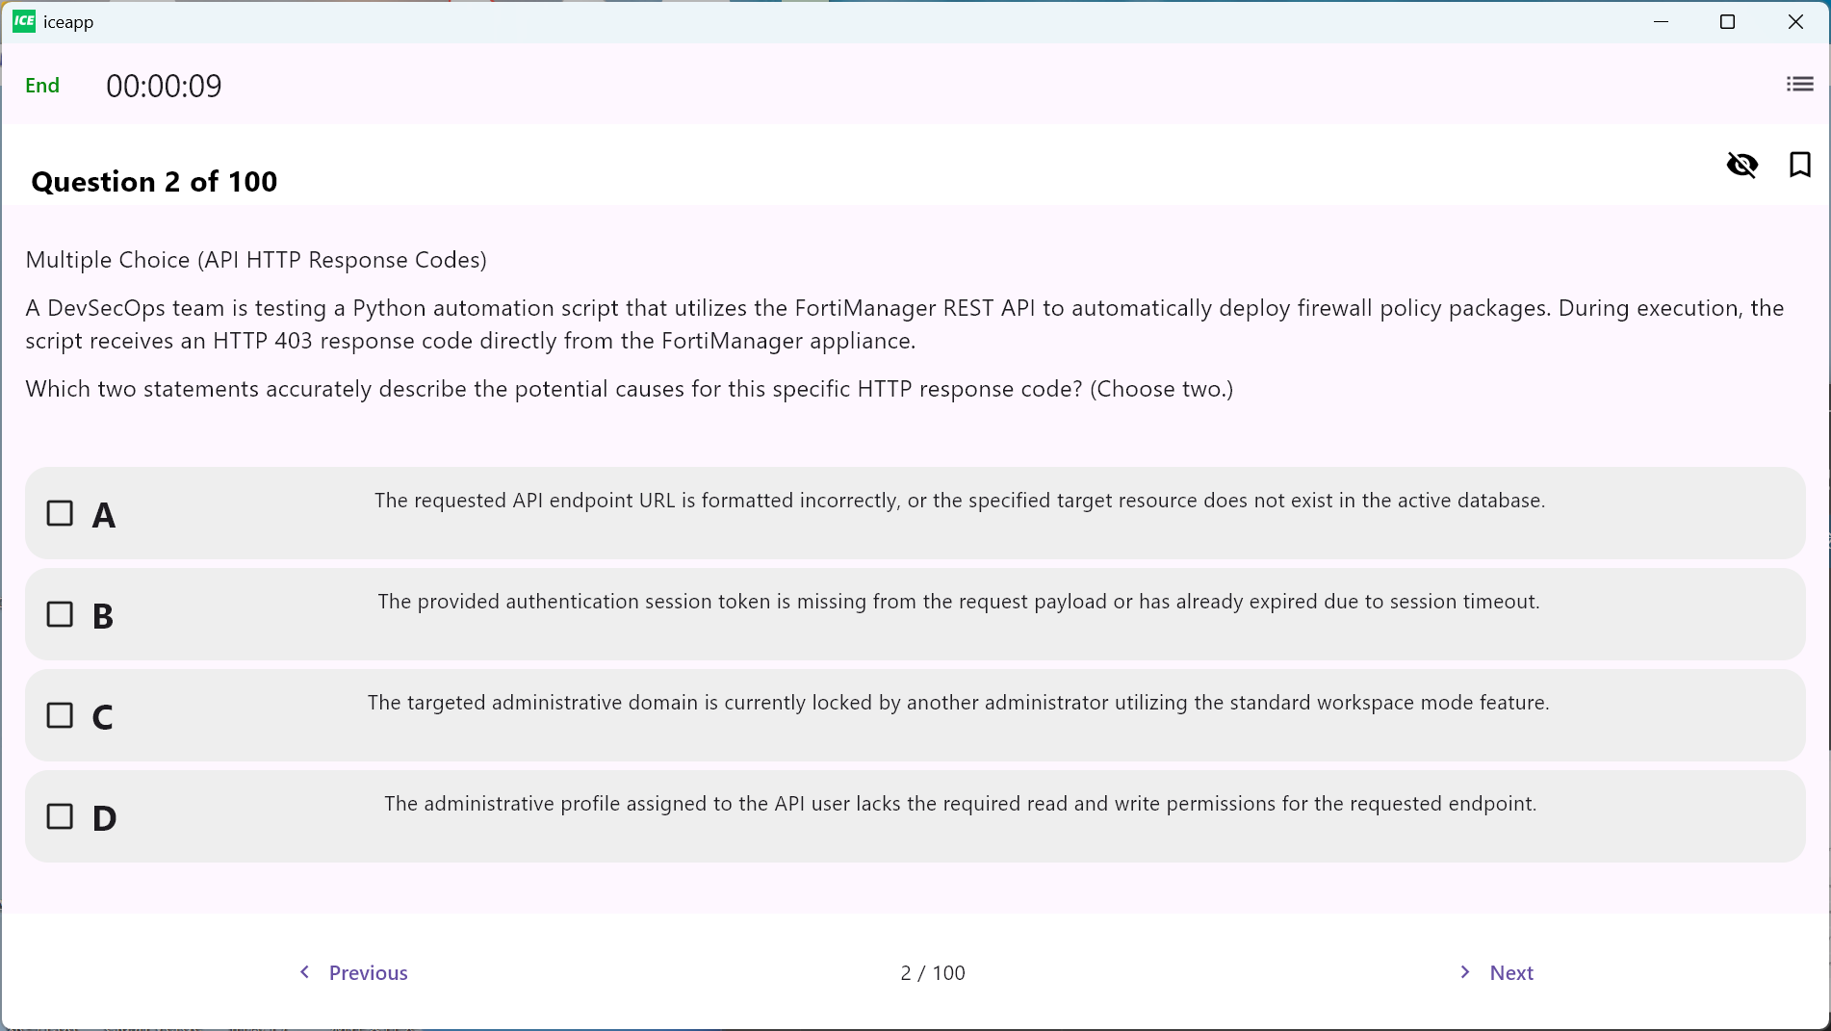The height and width of the screenshot is (1031, 1831).
Task: End the exam with the End button
Action: tap(42, 86)
